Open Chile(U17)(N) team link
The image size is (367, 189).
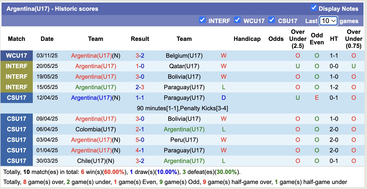(95, 161)
